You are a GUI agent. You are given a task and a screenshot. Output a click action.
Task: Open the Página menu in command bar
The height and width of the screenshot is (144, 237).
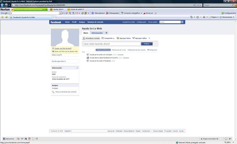click(x=213, y=17)
